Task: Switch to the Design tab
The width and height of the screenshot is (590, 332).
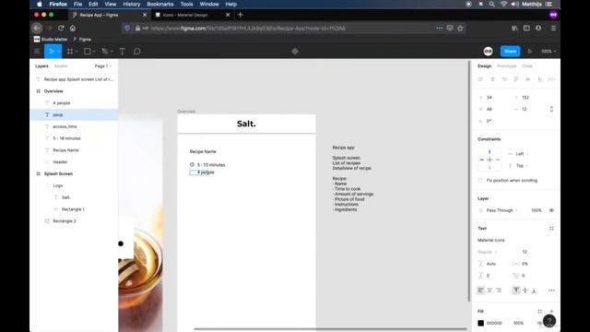Action: 484,65
